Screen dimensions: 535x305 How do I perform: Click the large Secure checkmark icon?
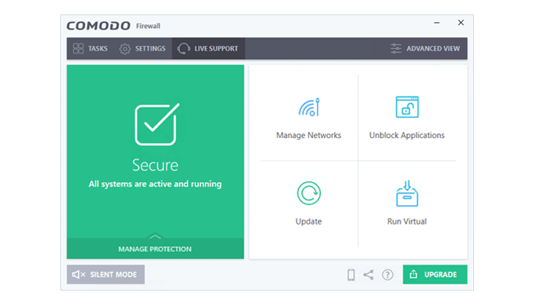(x=155, y=124)
